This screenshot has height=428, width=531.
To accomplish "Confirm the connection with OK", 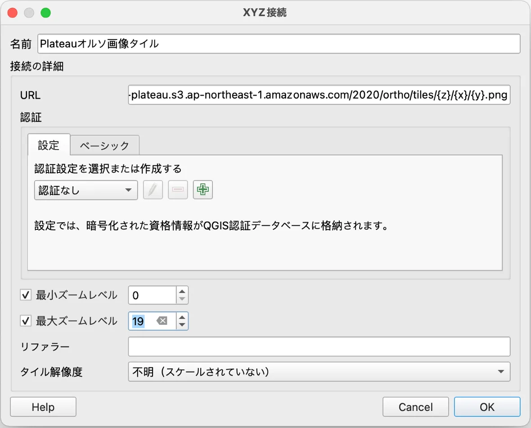I will (487, 406).
